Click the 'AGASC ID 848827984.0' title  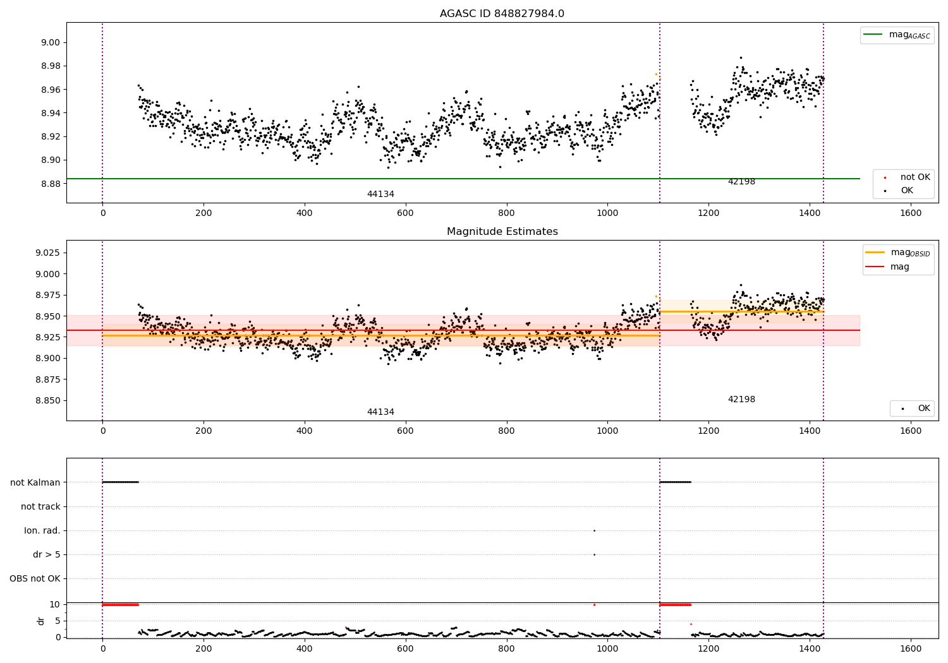point(502,14)
